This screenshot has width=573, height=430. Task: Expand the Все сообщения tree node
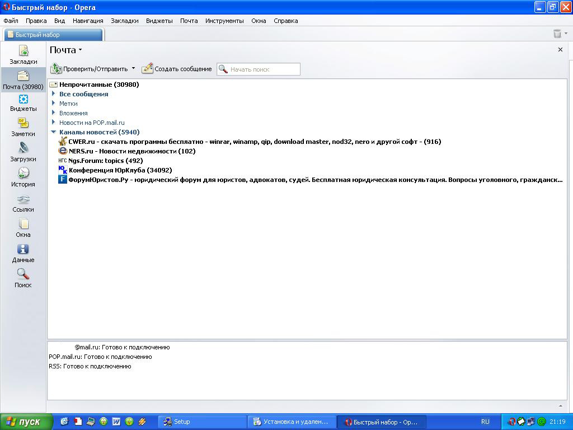click(53, 94)
